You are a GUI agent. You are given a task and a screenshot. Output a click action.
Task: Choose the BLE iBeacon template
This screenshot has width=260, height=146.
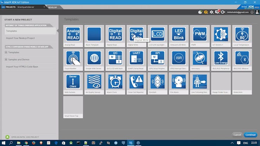click(242, 60)
